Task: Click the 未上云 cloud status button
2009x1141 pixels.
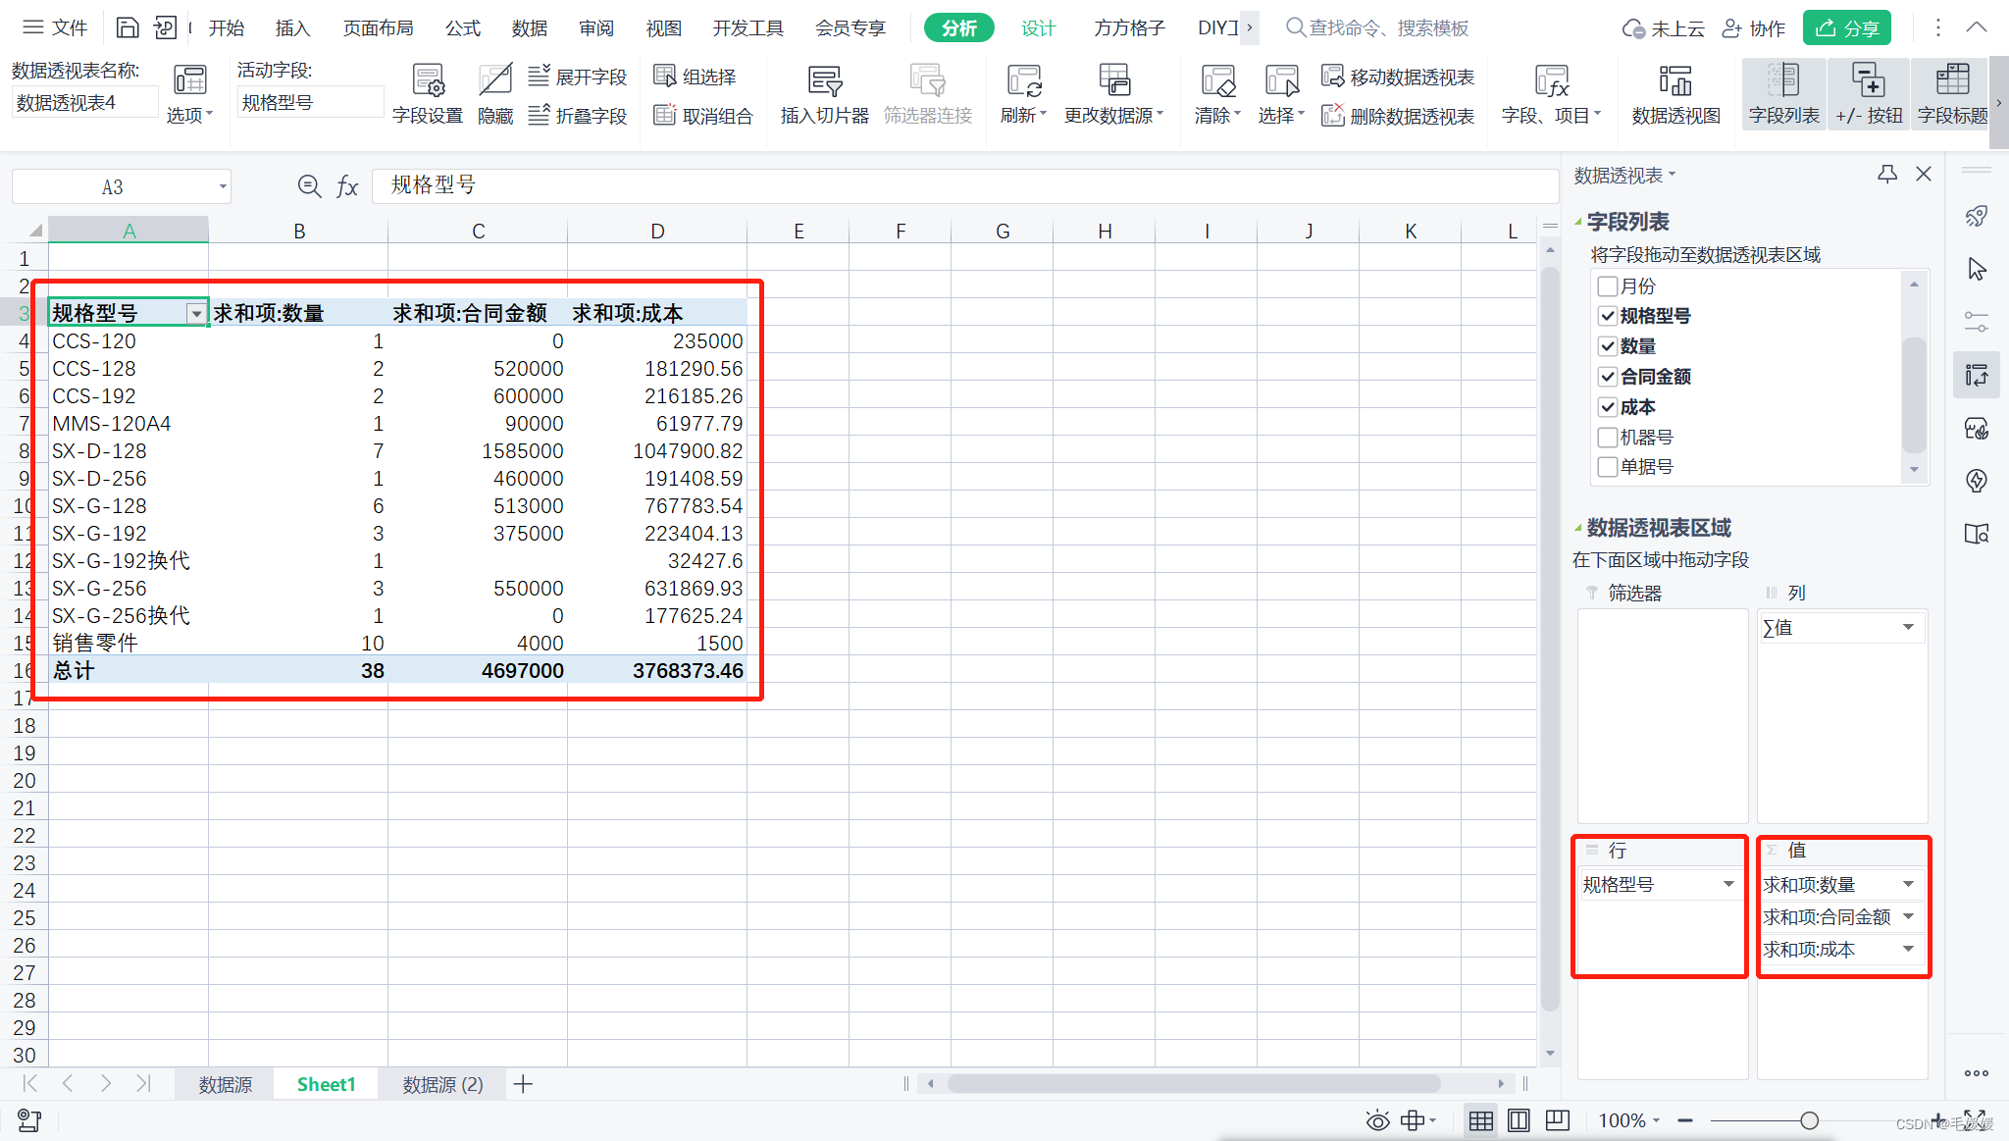Action: click(1664, 28)
